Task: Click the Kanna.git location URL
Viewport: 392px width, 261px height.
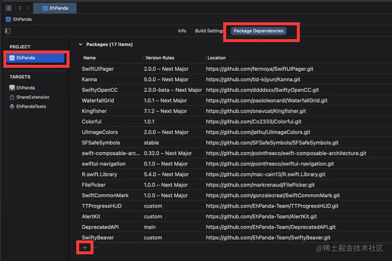Action: point(253,80)
